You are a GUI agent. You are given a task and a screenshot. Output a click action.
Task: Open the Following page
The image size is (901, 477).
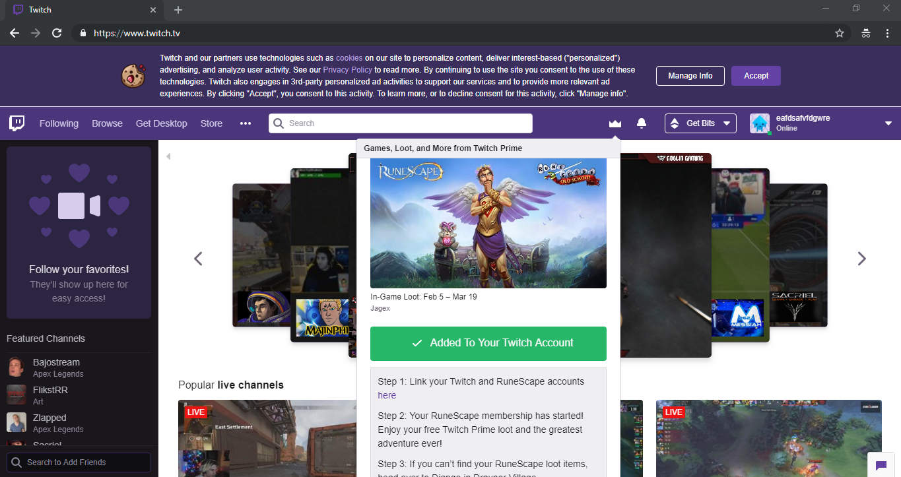click(59, 123)
